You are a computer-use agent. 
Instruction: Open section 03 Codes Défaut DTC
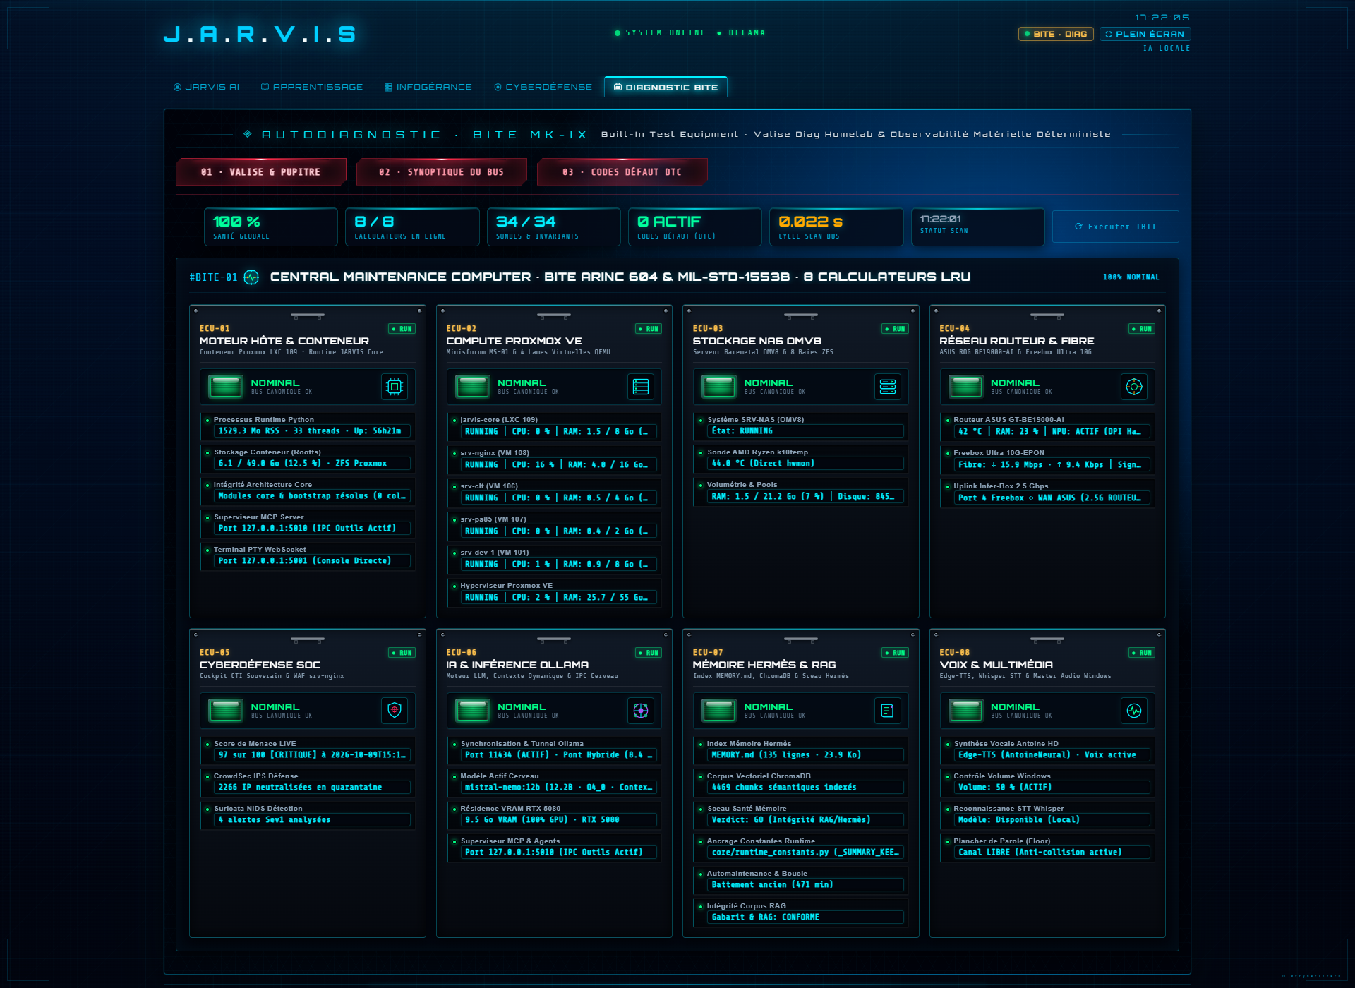(x=622, y=172)
